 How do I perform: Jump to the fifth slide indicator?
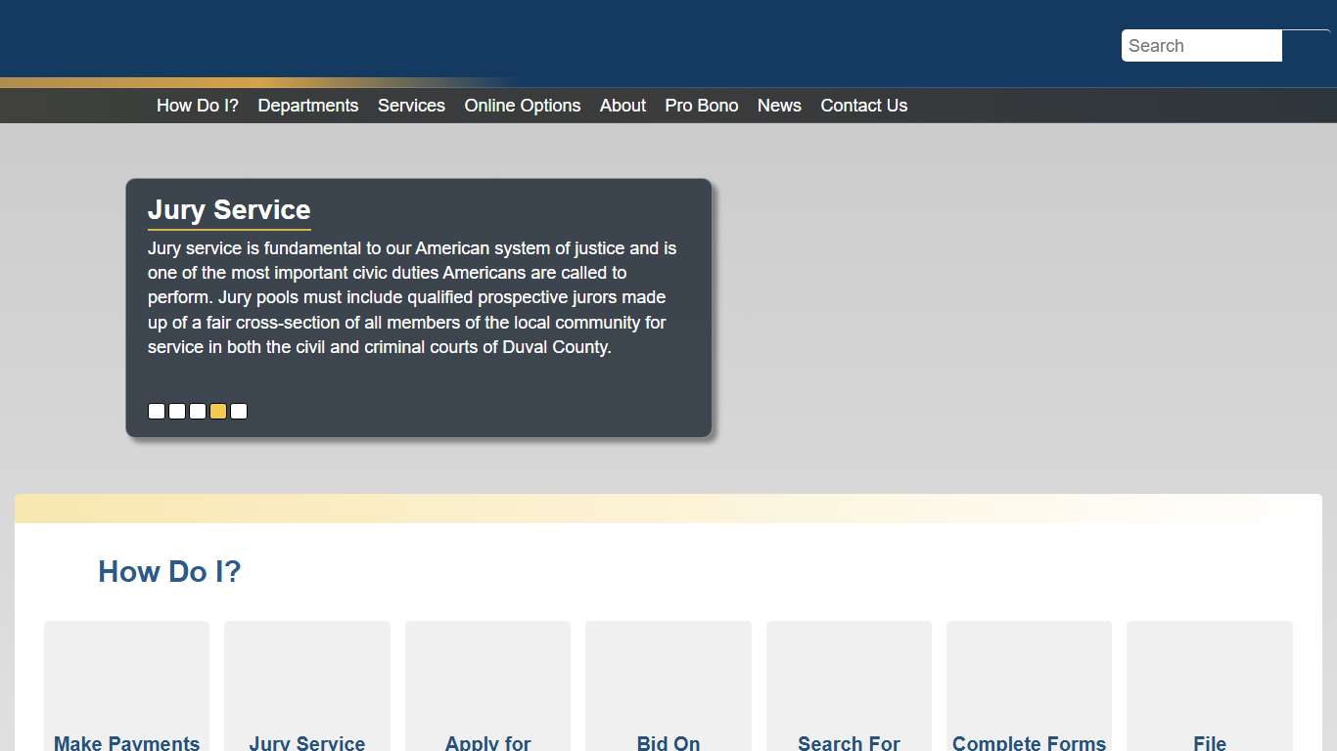pos(239,412)
